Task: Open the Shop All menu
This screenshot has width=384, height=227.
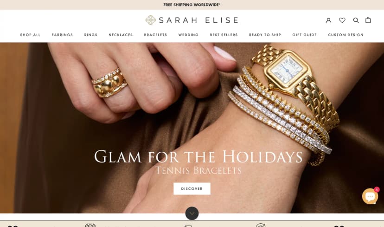Action: [x=30, y=35]
